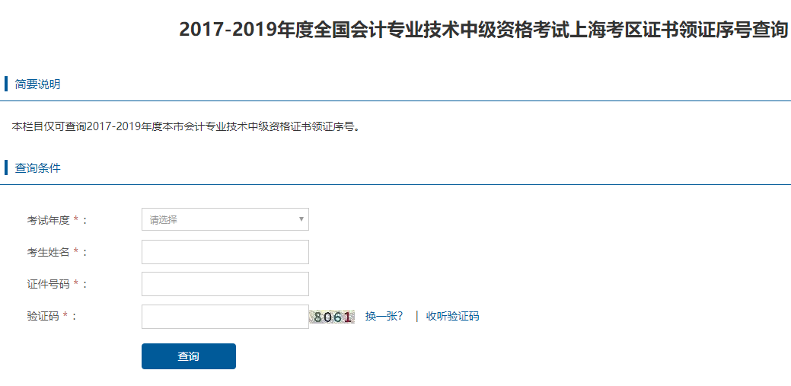
Task: Click the 证件号码 field label
Action: point(48,284)
